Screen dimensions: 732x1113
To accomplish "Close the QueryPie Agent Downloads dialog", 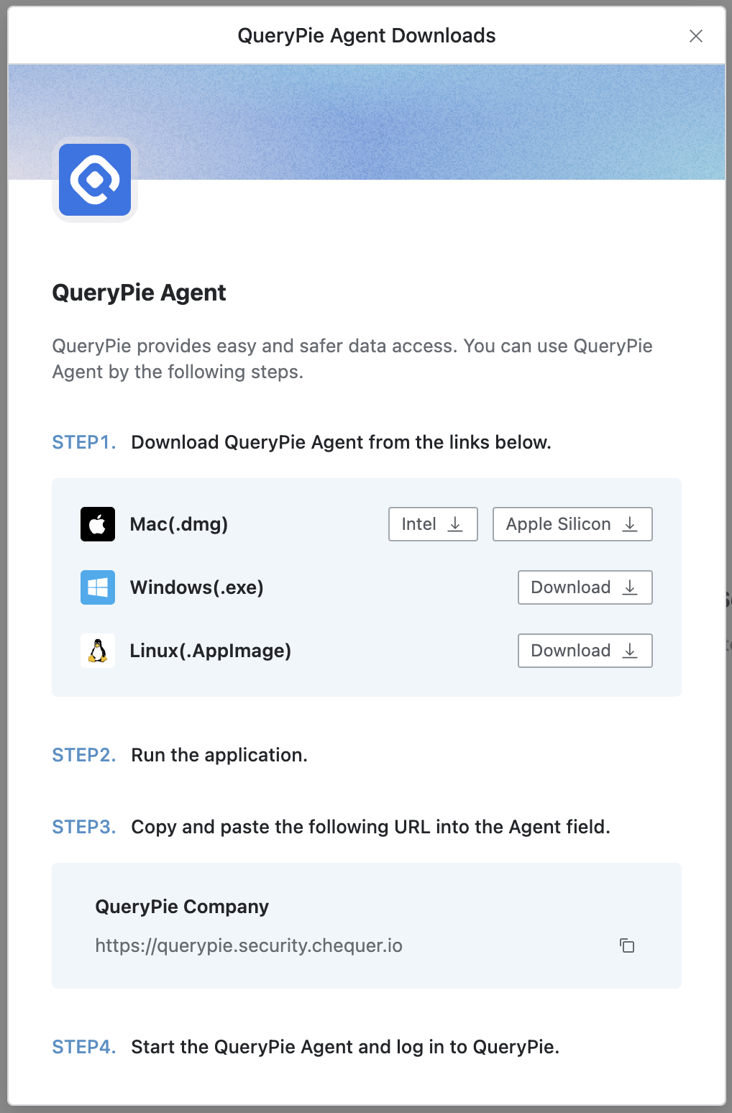I will (x=696, y=36).
